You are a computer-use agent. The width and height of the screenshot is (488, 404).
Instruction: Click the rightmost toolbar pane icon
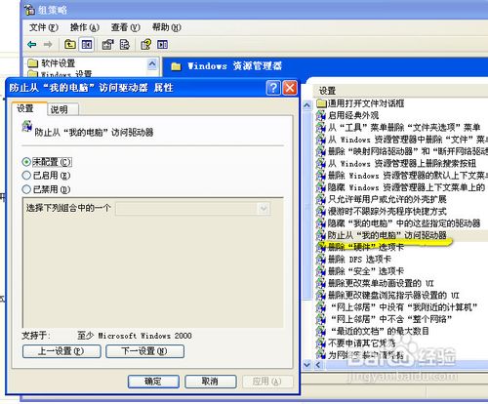[163, 44]
